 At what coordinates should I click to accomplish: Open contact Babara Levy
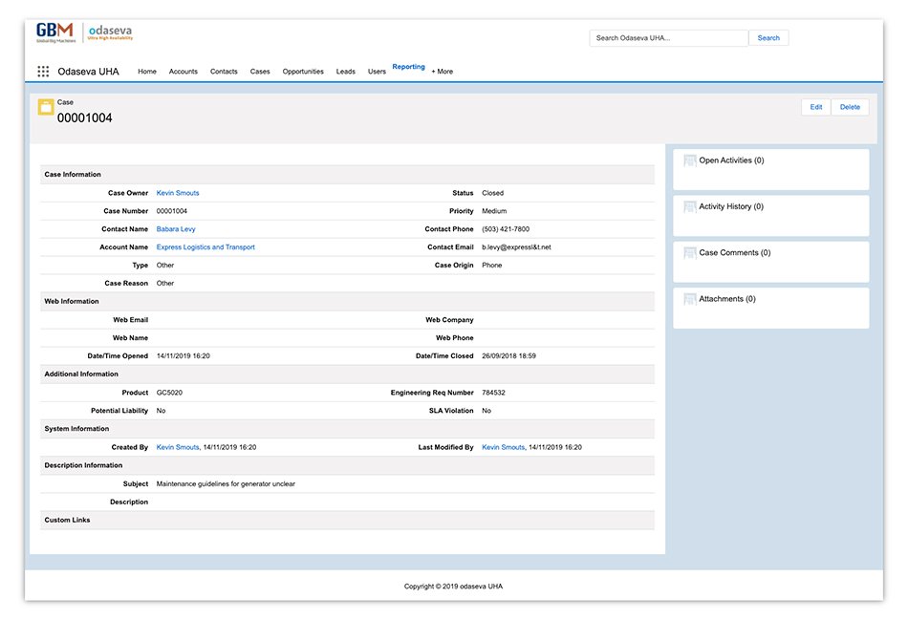[176, 228]
